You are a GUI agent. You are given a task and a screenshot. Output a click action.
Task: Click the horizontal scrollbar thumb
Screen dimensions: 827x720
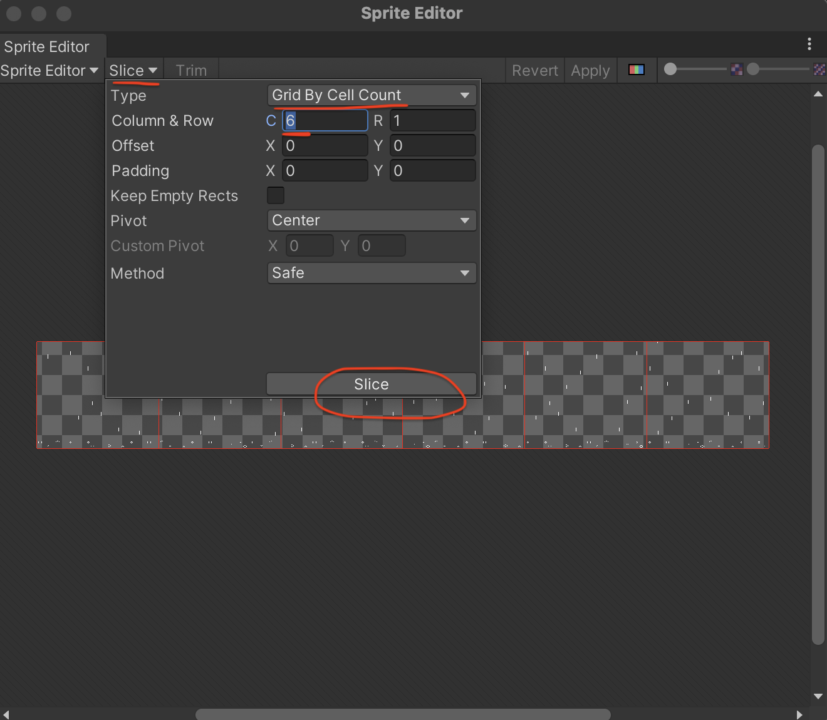click(x=403, y=714)
